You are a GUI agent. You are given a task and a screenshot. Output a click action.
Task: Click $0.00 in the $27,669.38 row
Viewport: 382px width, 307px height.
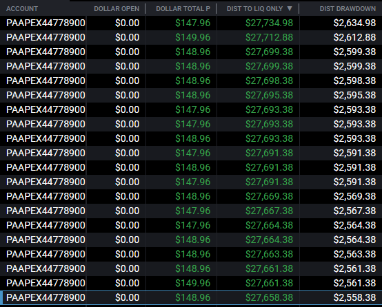click(127, 196)
